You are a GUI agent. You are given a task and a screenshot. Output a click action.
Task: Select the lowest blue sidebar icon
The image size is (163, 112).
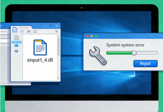point(16,51)
